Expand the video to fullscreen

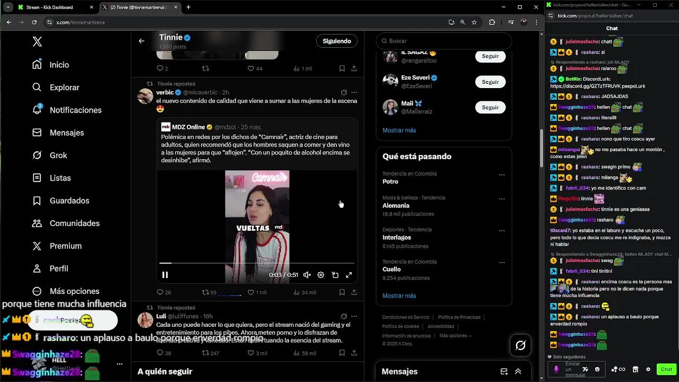[x=349, y=275]
